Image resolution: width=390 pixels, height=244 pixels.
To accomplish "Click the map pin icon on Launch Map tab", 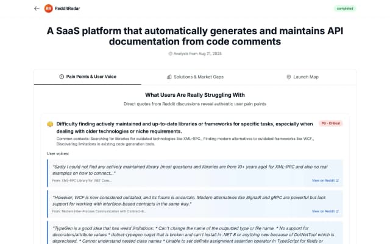I will pos(289,77).
